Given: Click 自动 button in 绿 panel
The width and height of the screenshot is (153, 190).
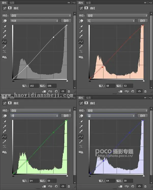Looking at the screenshot, I should [66, 116].
